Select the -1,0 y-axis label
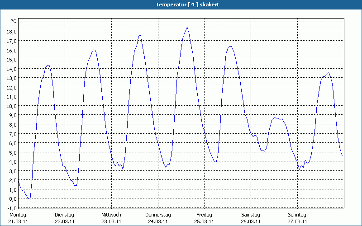 coord(12,208)
